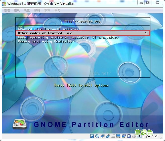
Task: Click the keyboard capture arrow indicator
Action: pyautogui.click(x=139, y=136)
